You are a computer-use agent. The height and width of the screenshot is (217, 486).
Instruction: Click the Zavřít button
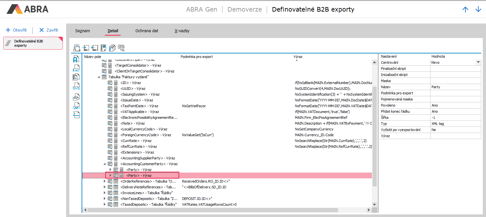coord(49,30)
